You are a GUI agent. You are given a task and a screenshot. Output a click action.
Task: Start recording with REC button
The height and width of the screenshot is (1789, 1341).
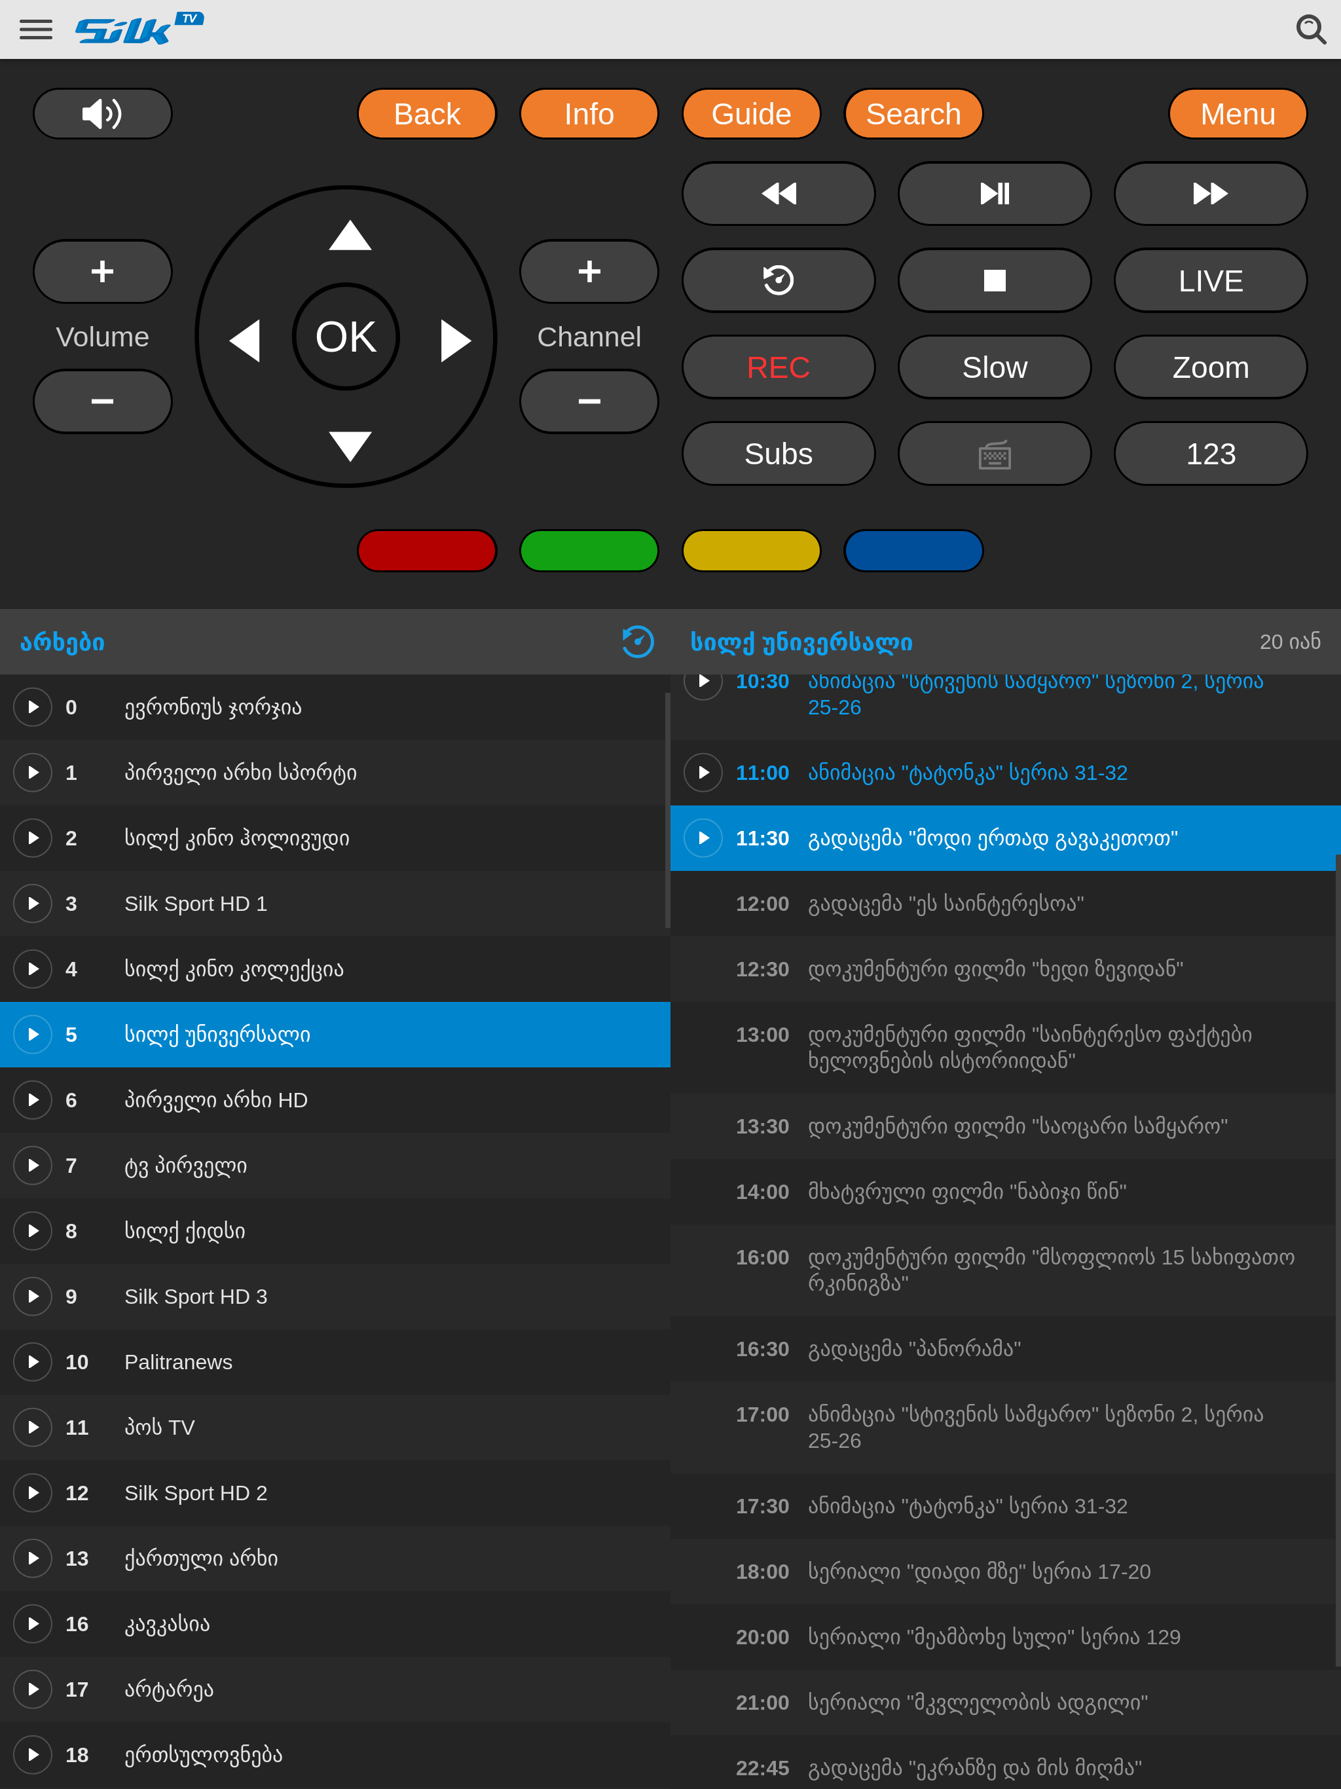click(x=778, y=366)
